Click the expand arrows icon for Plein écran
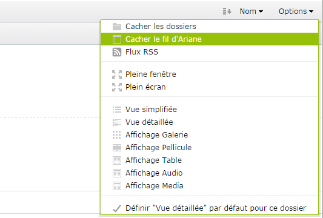Viewport: 323px width, 218px height. [117, 87]
